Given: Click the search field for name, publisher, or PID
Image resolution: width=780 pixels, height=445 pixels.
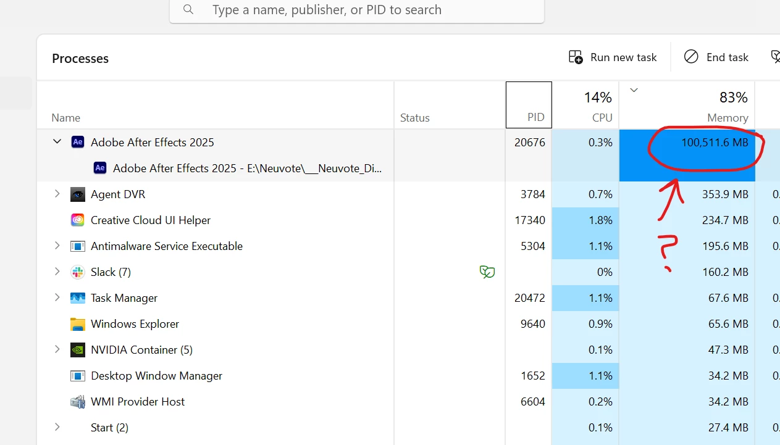Looking at the screenshot, I should 357,10.
